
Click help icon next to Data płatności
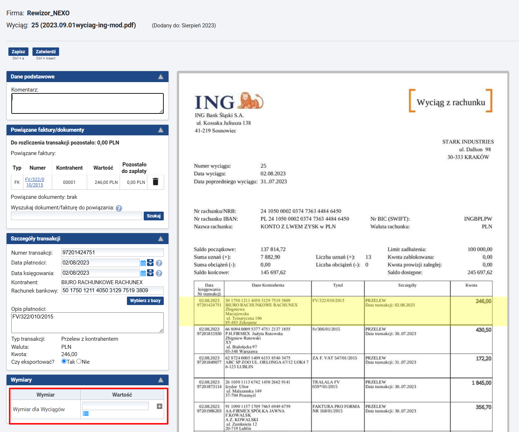click(159, 263)
